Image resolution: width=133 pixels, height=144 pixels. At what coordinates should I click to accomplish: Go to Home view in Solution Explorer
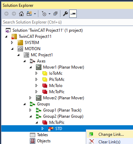pos(21,14)
